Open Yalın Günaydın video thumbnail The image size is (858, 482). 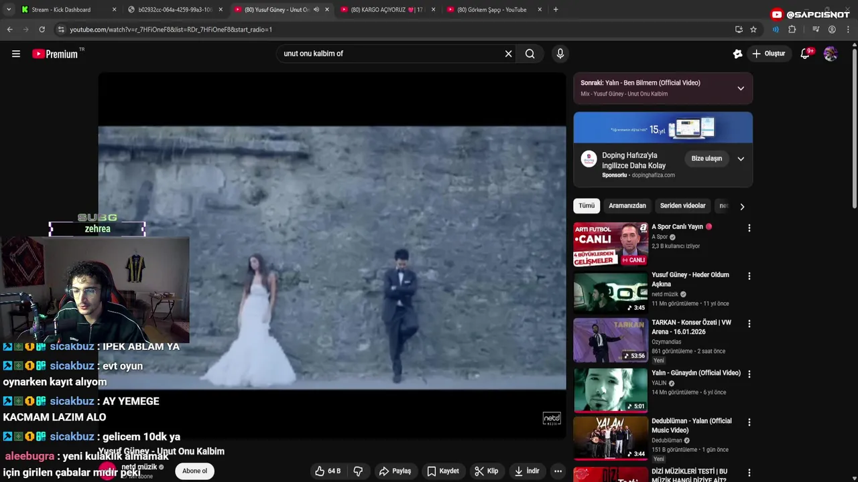pos(611,390)
